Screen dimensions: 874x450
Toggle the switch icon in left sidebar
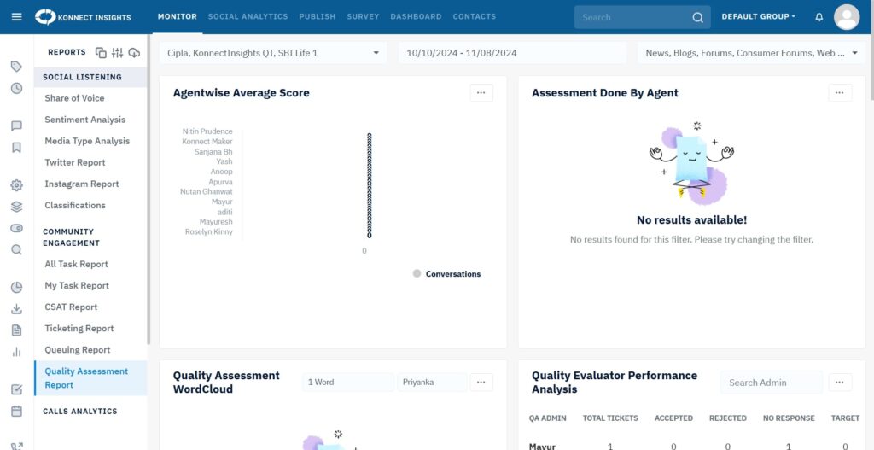pos(16,229)
